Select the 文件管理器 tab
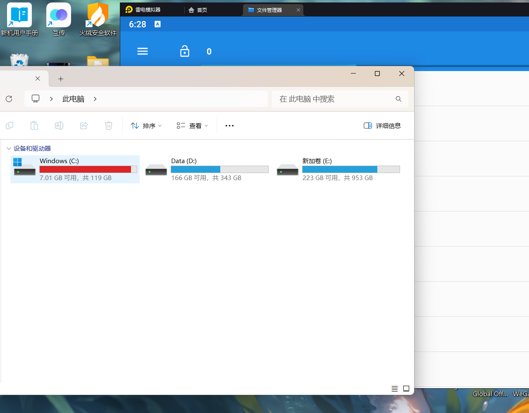The image size is (529, 413). click(269, 10)
